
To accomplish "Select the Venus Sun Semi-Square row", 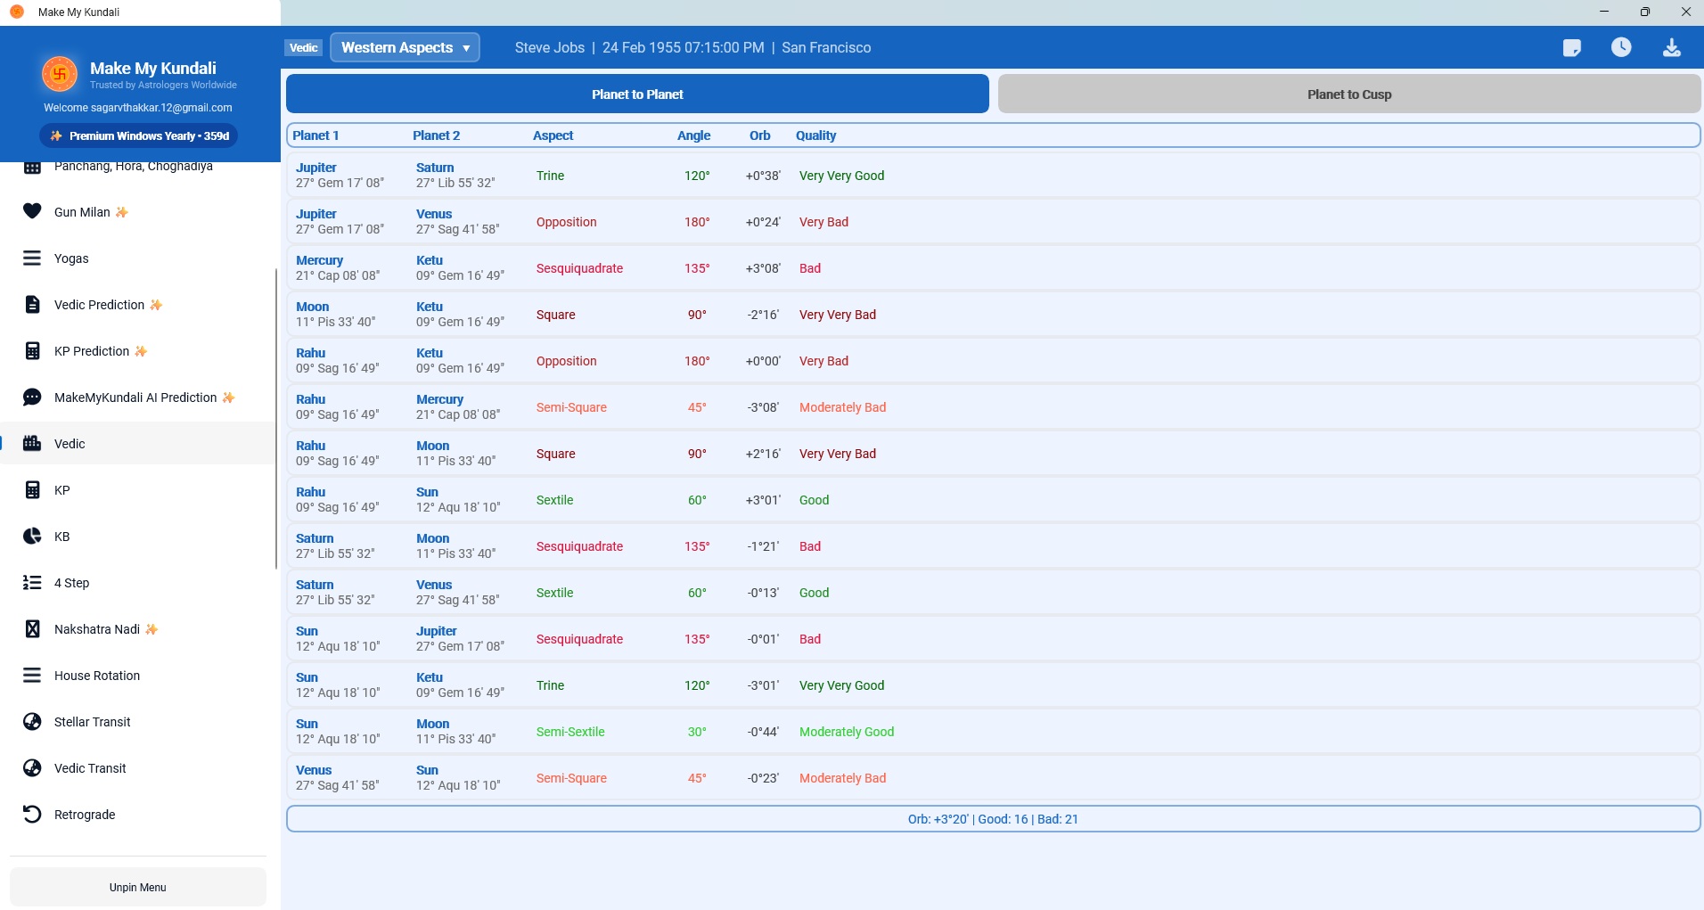I will coord(993,777).
